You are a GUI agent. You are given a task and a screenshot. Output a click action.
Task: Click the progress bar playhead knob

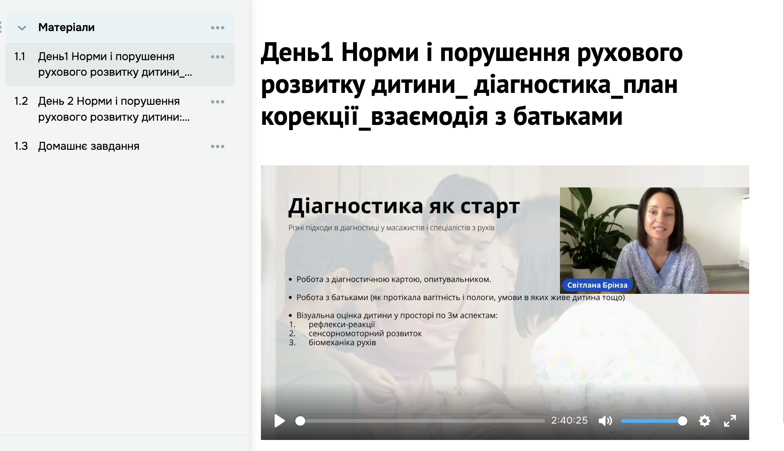point(300,421)
